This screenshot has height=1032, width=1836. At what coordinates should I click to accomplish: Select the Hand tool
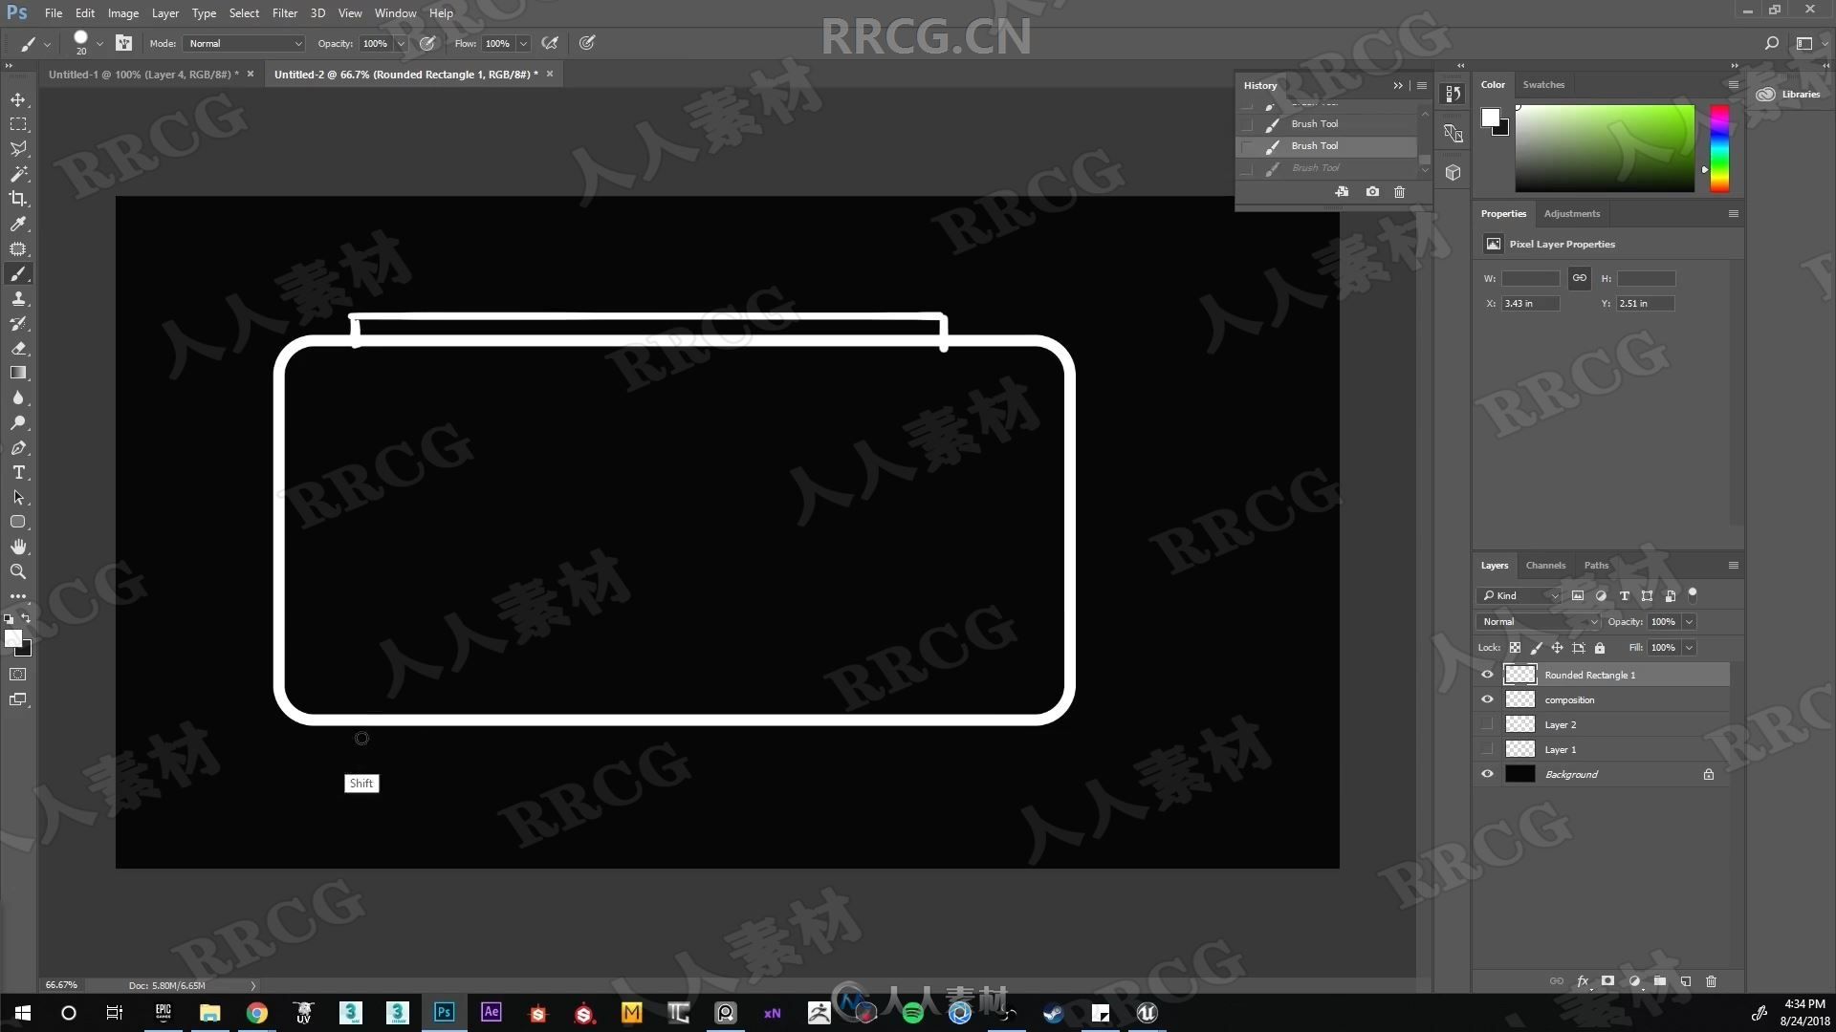point(17,546)
